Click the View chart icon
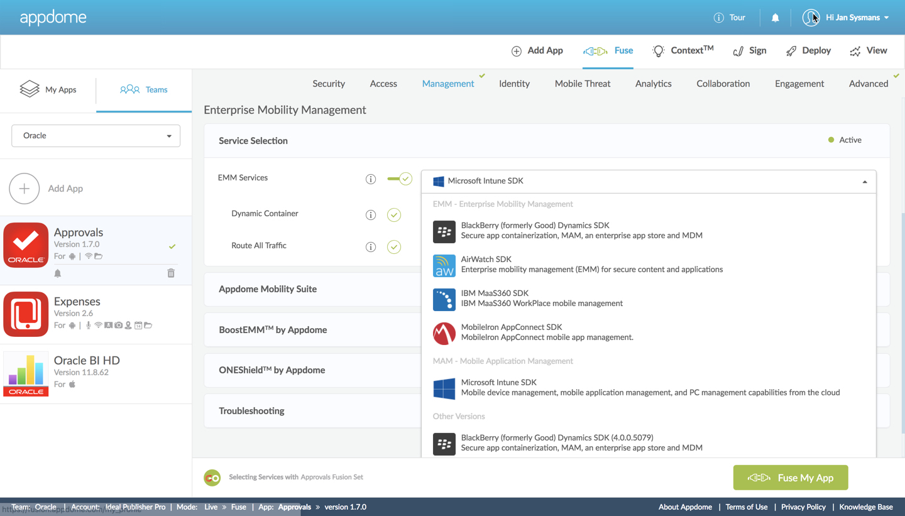The image size is (905, 516). click(x=855, y=51)
